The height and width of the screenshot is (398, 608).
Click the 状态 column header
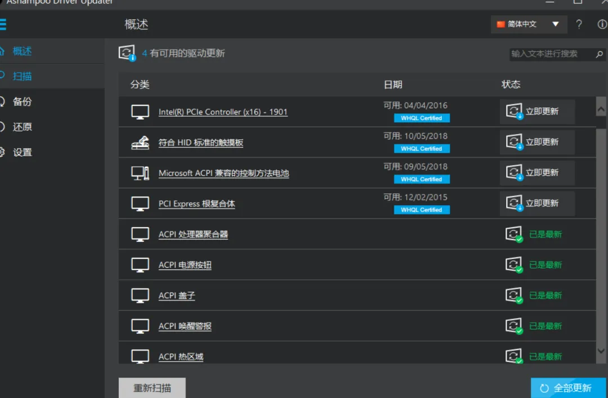(x=511, y=84)
